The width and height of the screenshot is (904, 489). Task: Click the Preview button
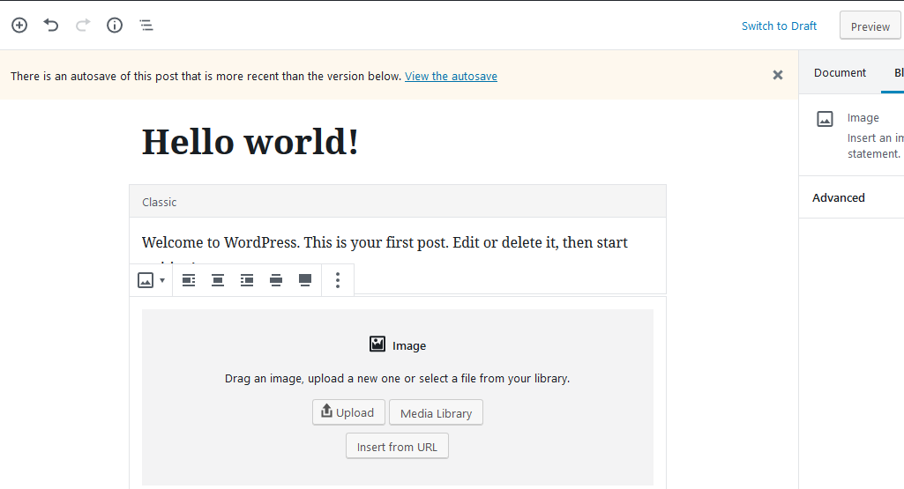tap(870, 26)
